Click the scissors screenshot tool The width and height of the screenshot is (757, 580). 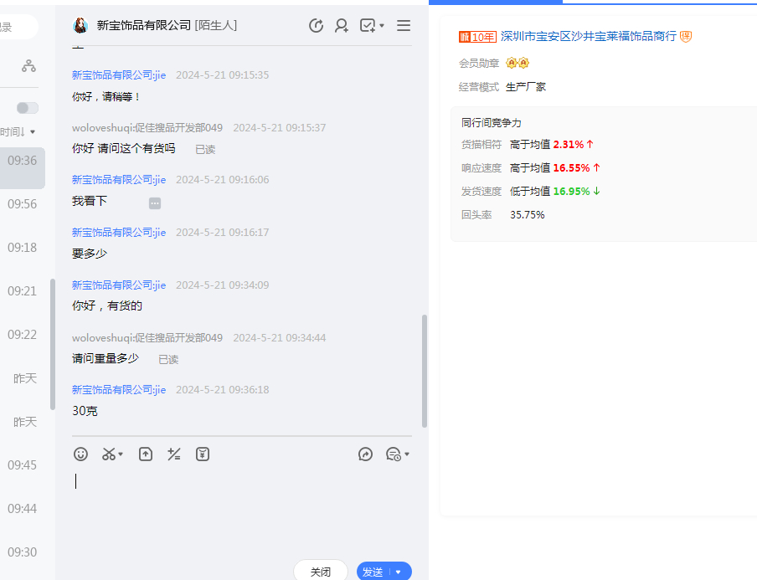click(x=109, y=454)
